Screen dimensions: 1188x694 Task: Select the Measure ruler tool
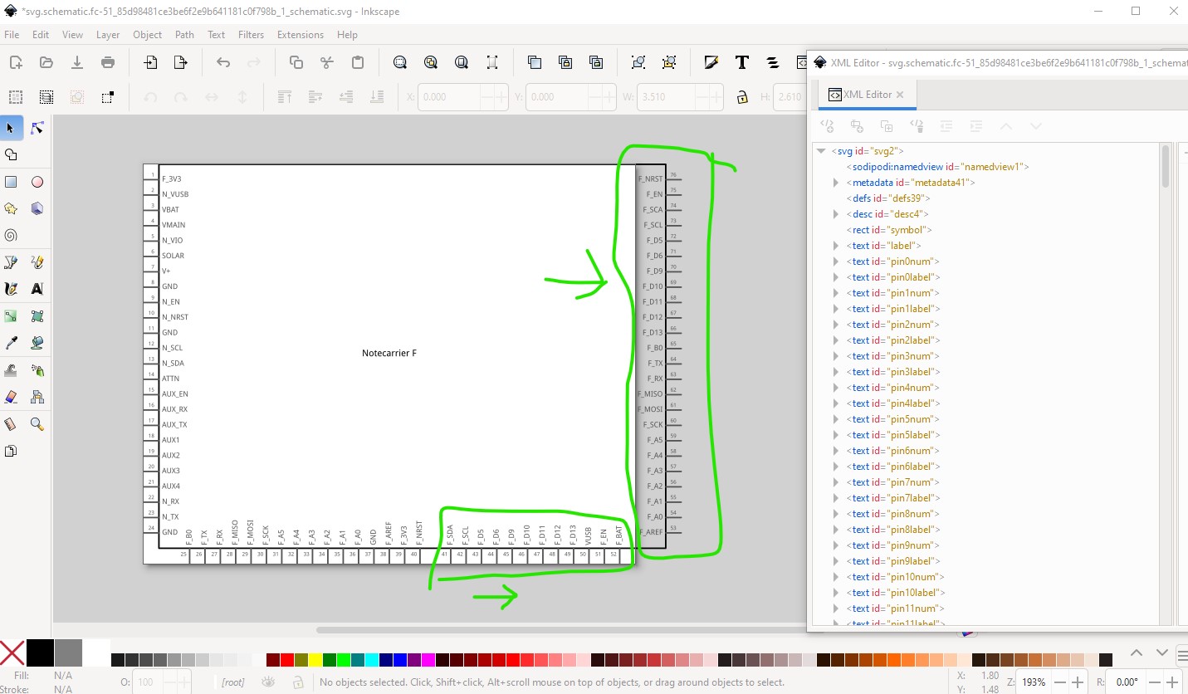[x=11, y=424]
